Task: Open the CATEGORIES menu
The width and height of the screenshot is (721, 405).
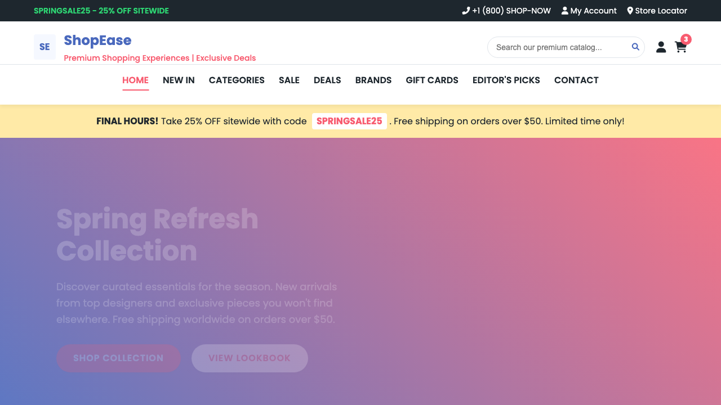Action: click(237, 80)
